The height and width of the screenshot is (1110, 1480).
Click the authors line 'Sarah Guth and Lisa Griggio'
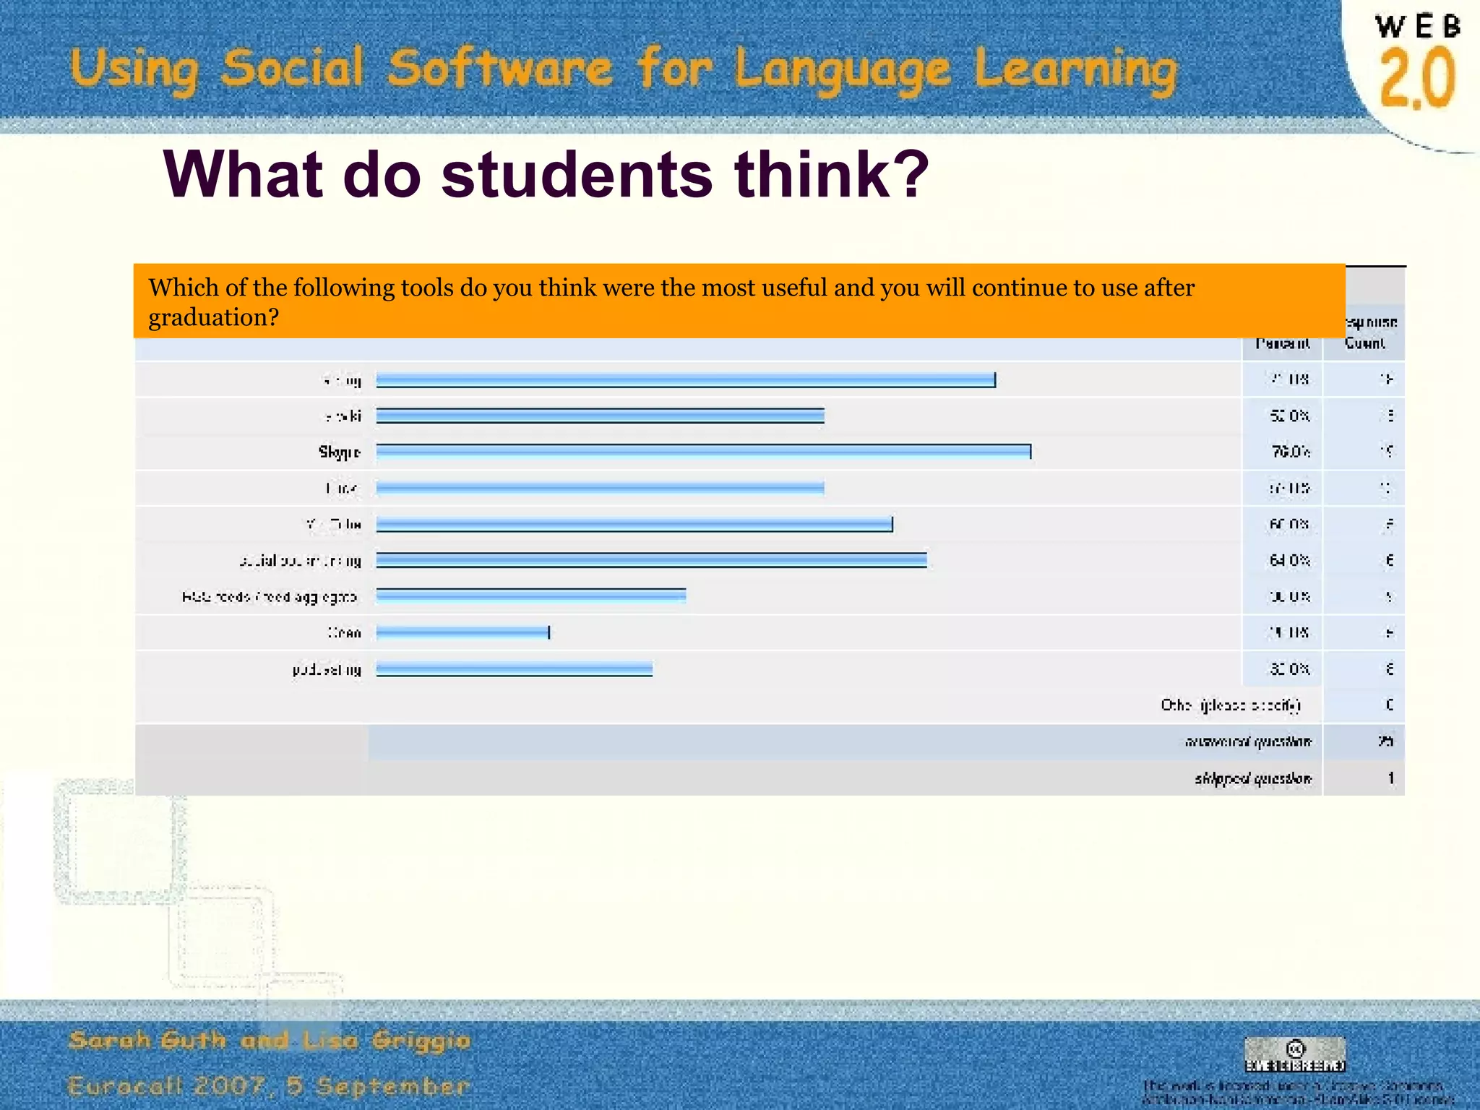pyautogui.click(x=270, y=1041)
